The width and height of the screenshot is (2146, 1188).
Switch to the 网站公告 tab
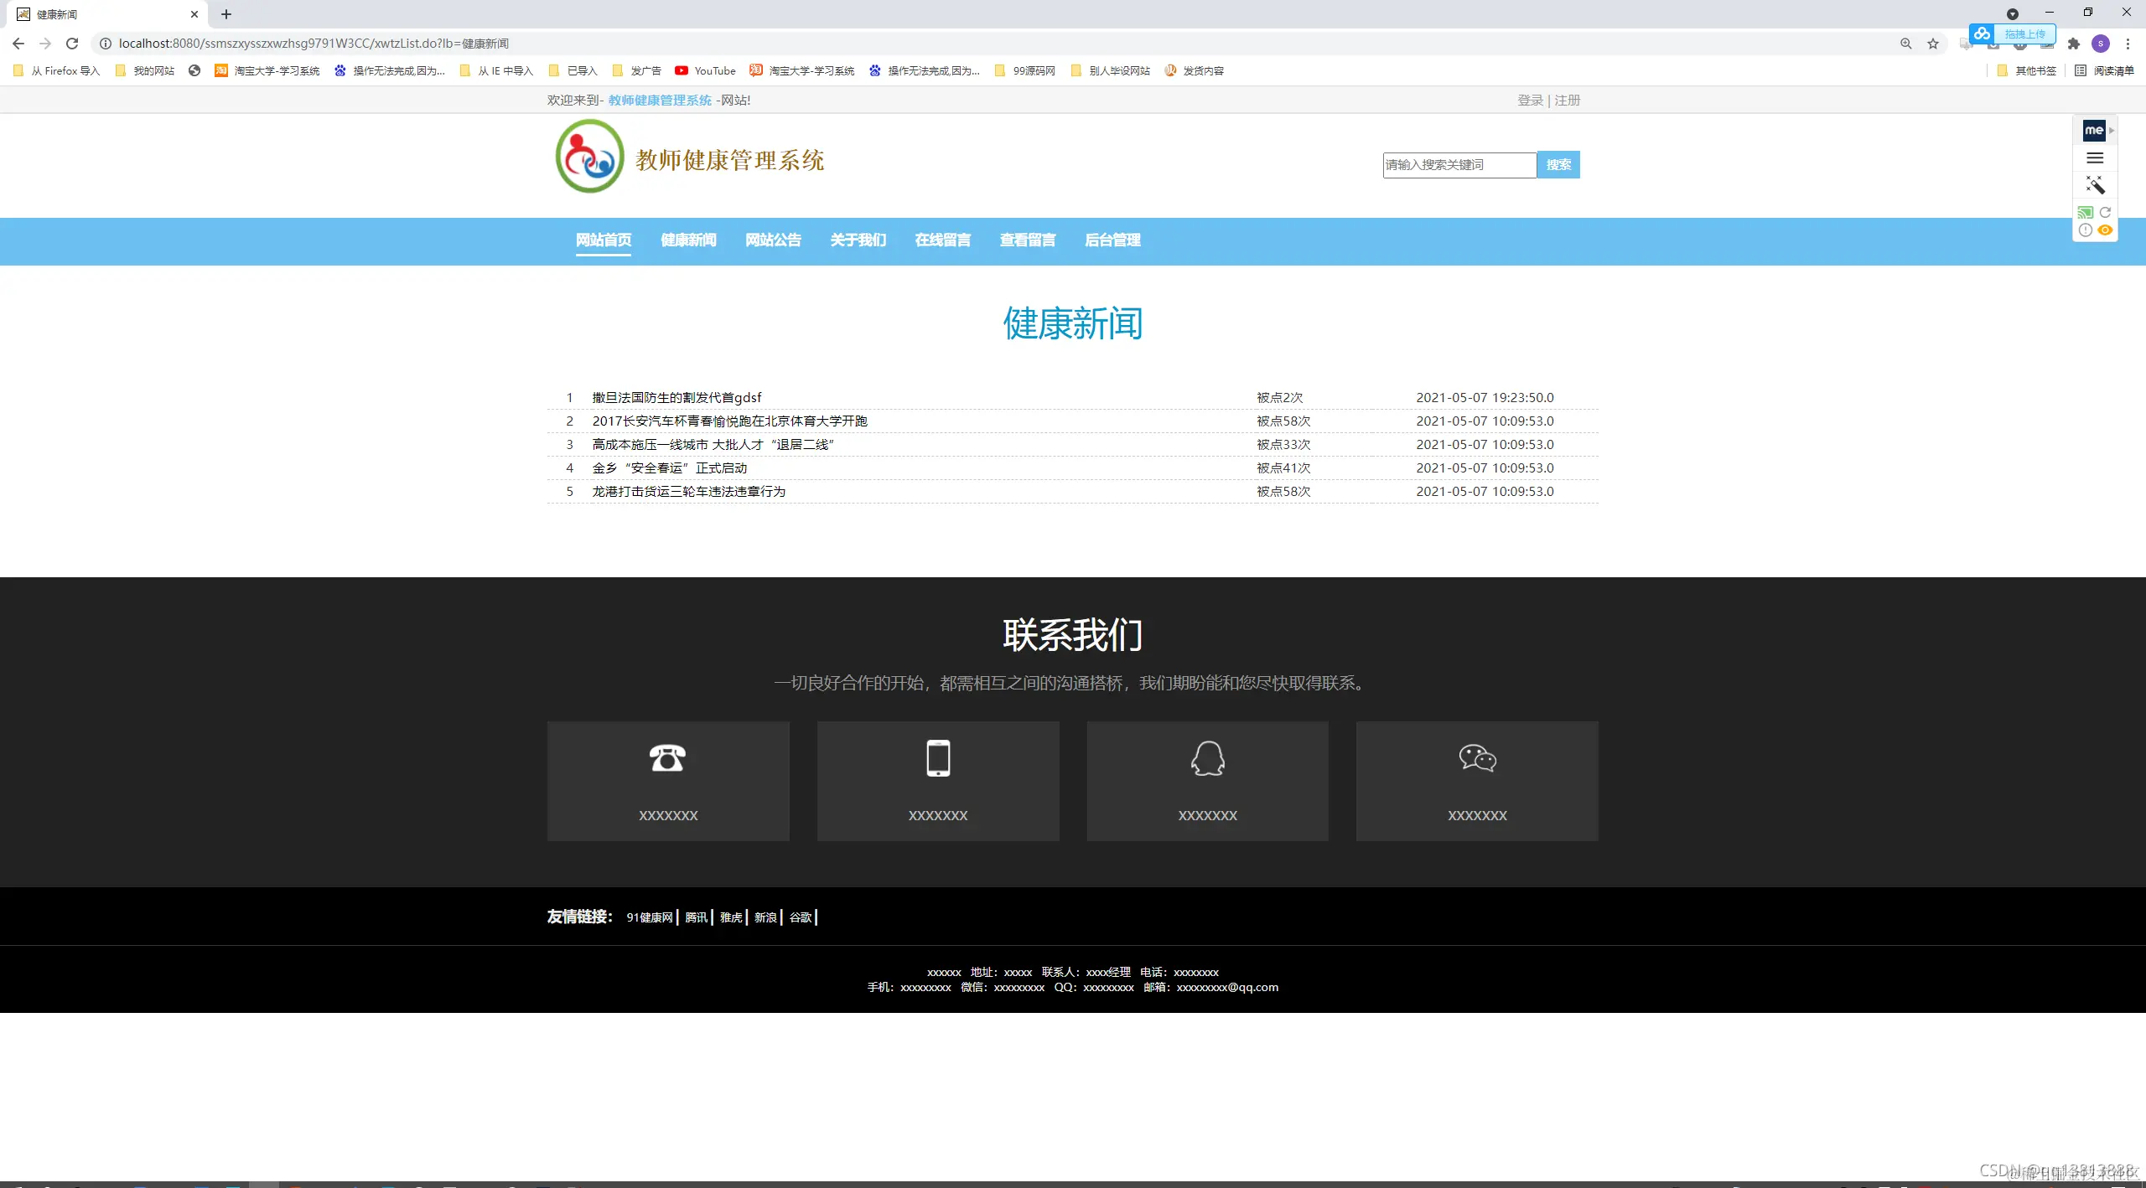pyautogui.click(x=773, y=241)
